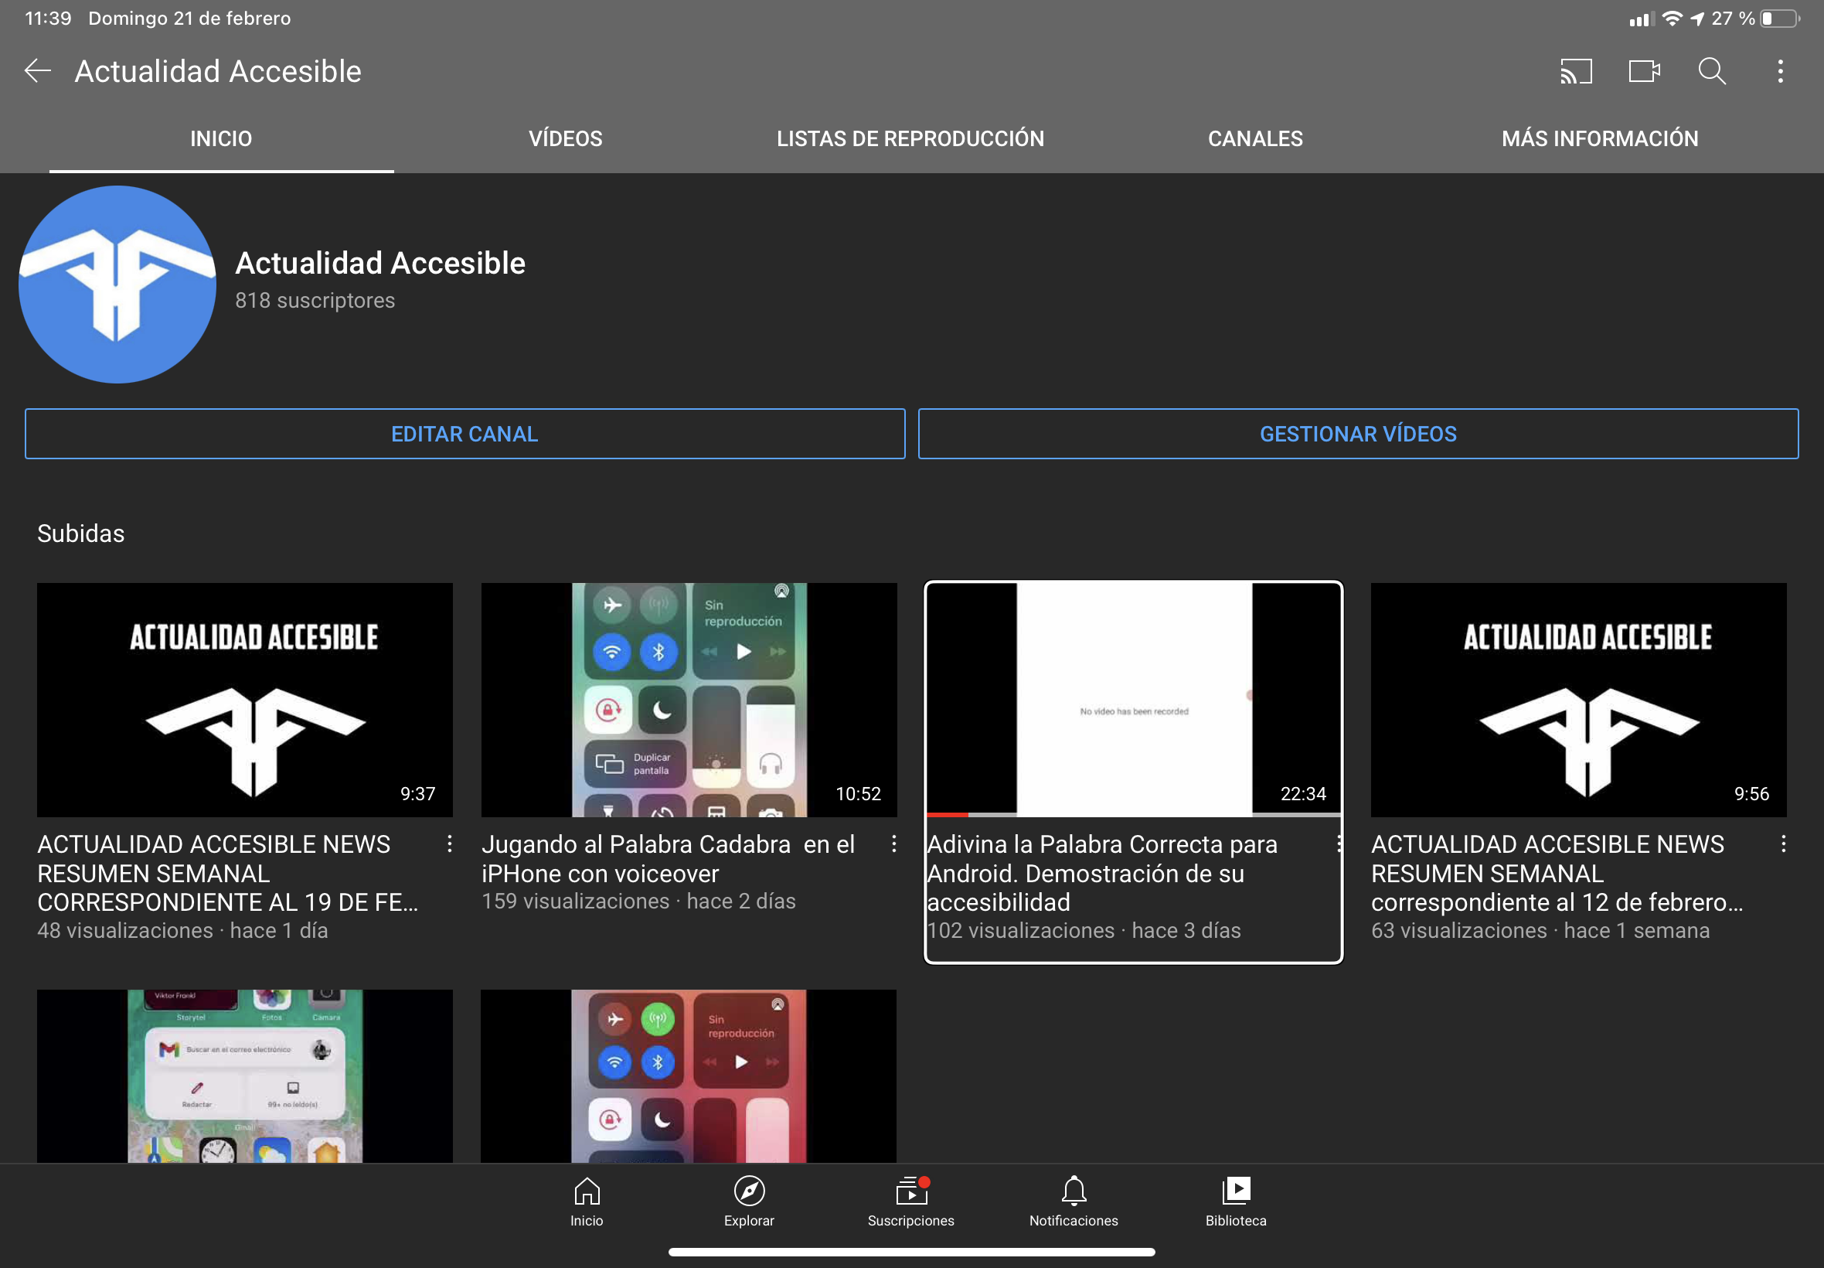Image resolution: width=1824 pixels, height=1268 pixels.
Task: Tap the Wi-Fi status icon
Action: [x=1672, y=19]
